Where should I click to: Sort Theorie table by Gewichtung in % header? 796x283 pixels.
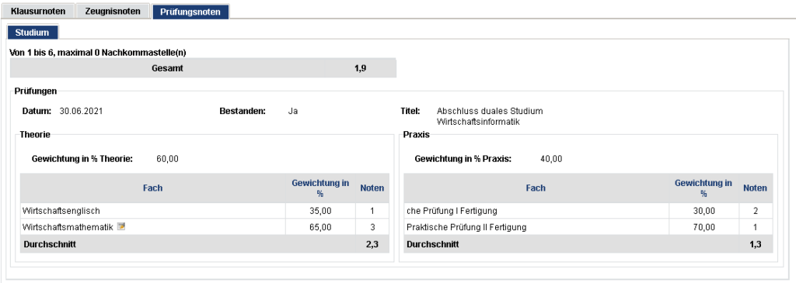tap(320, 188)
